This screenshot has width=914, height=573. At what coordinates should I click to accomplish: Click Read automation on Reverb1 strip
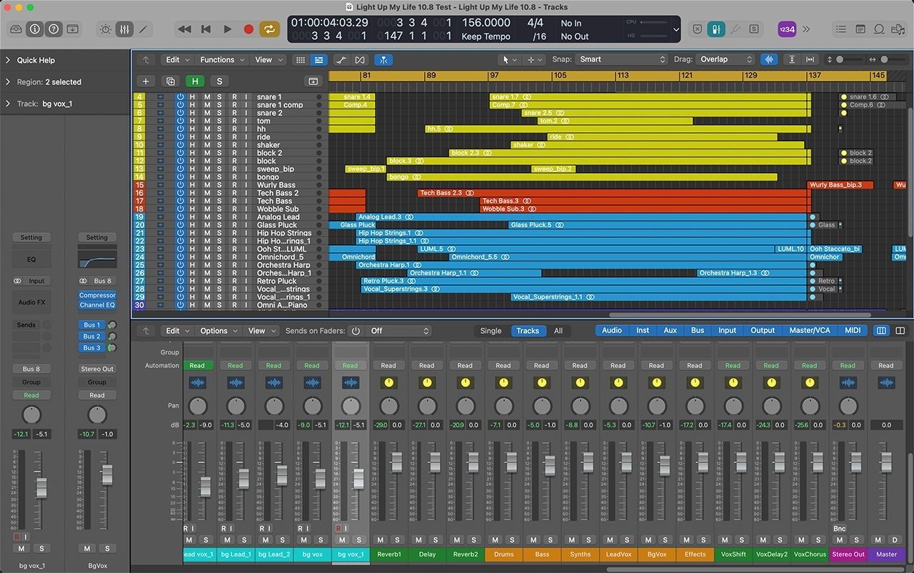click(x=388, y=366)
